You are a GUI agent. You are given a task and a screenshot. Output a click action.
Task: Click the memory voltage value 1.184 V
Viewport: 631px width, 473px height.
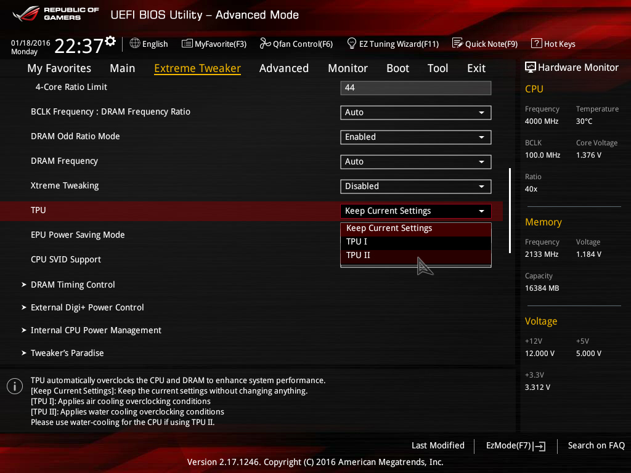coord(588,254)
